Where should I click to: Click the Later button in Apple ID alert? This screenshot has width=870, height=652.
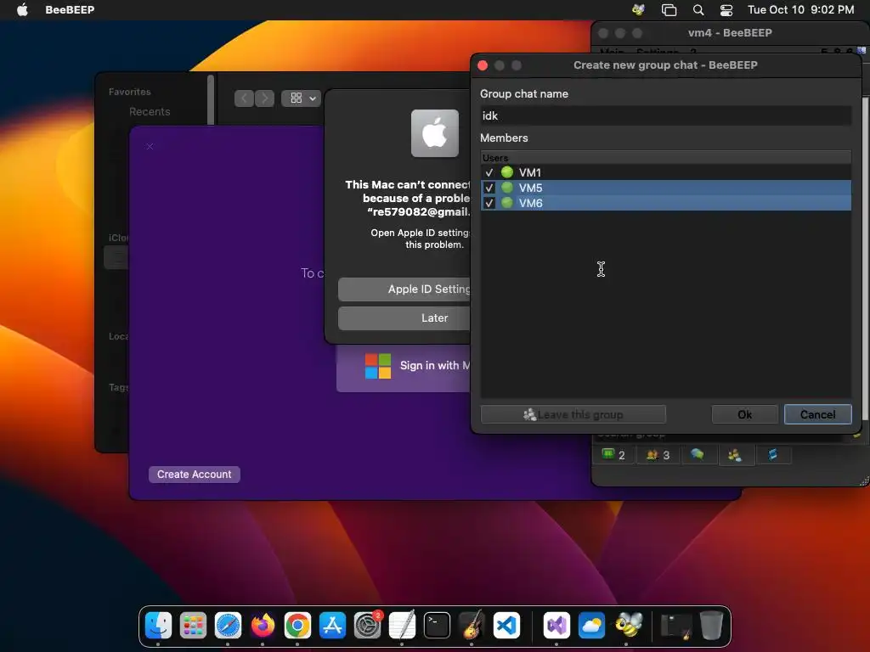(404, 318)
